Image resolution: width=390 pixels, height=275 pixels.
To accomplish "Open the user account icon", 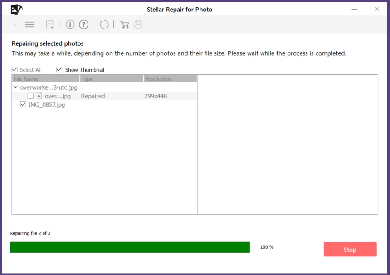I will [138, 24].
